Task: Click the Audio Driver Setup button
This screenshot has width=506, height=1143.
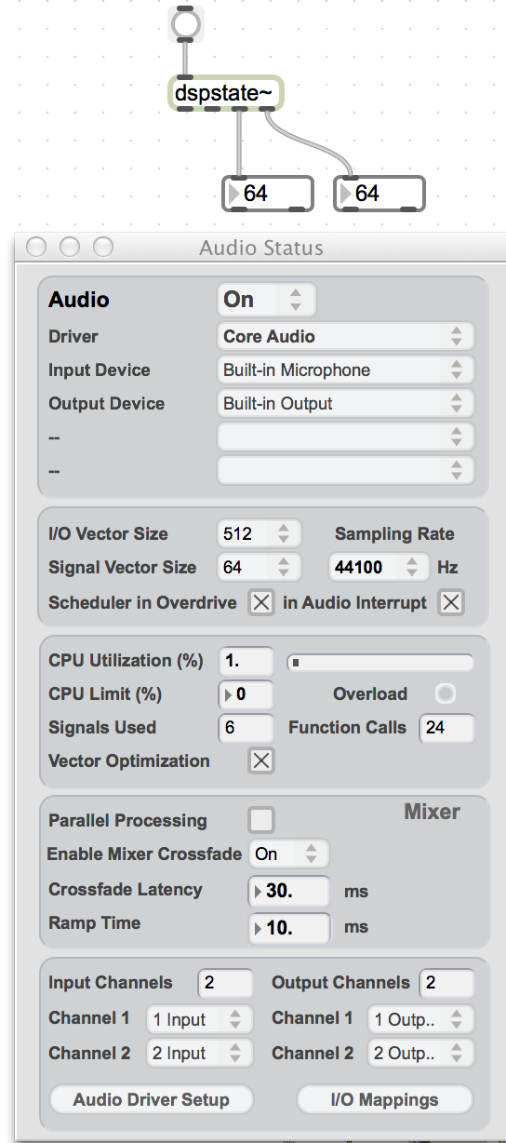Action: (x=151, y=1099)
